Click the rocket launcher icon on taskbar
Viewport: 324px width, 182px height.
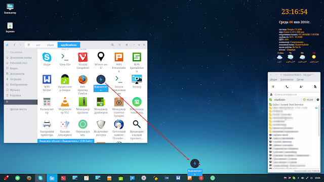(6, 178)
